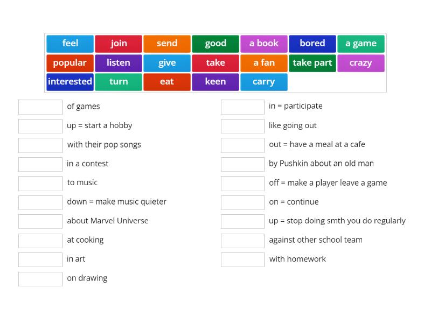Click the empty box next to "in art"
The width and height of the screenshot is (431, 323).
40,259
